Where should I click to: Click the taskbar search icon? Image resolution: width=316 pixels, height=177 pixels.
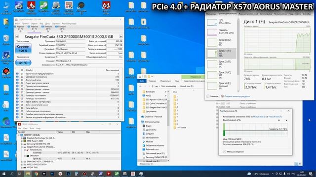pos(12,174)
